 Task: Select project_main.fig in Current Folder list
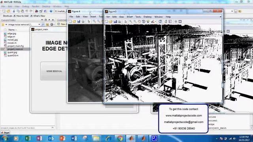[x=15, y=46]
